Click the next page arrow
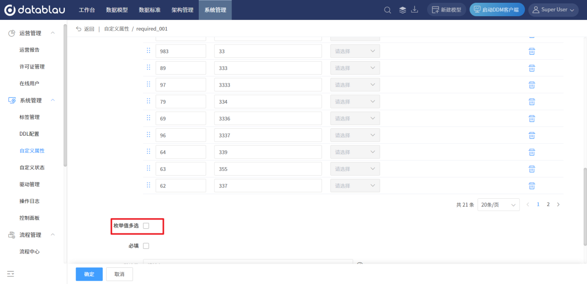The image size is (587, 284). pyautogui.click(x=558, y=204)
